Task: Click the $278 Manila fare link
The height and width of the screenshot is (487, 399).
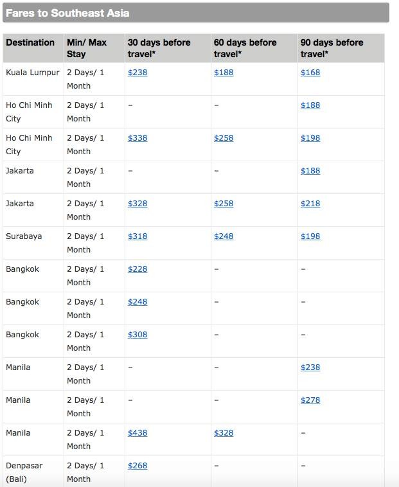Action: pyautogui.click(x=310, y=400)
